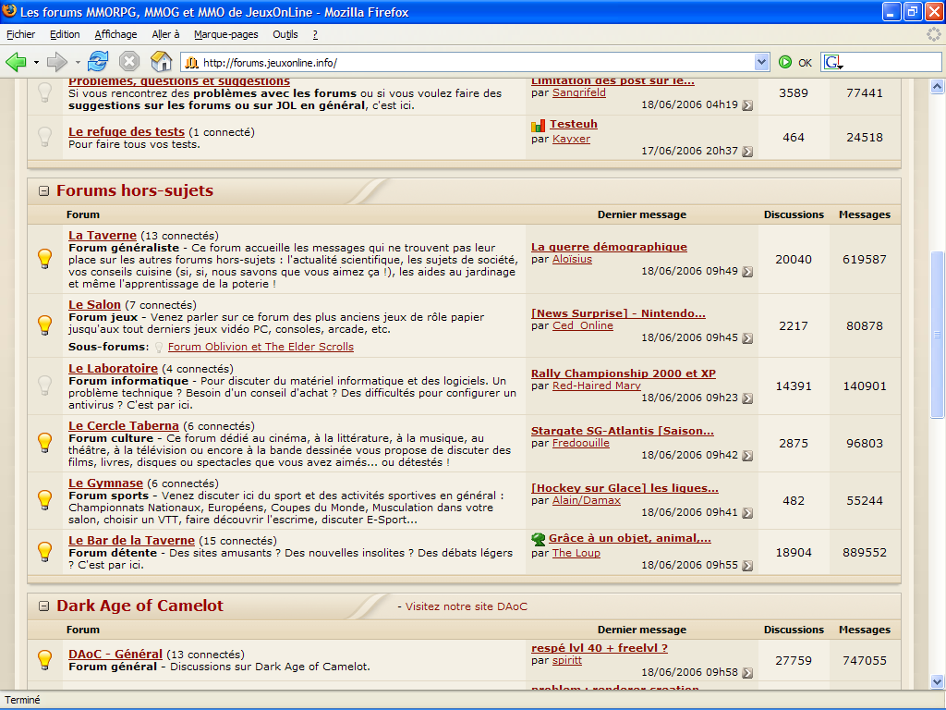
Task: View Aloïsius user profile link
Action: pos(572,259)
